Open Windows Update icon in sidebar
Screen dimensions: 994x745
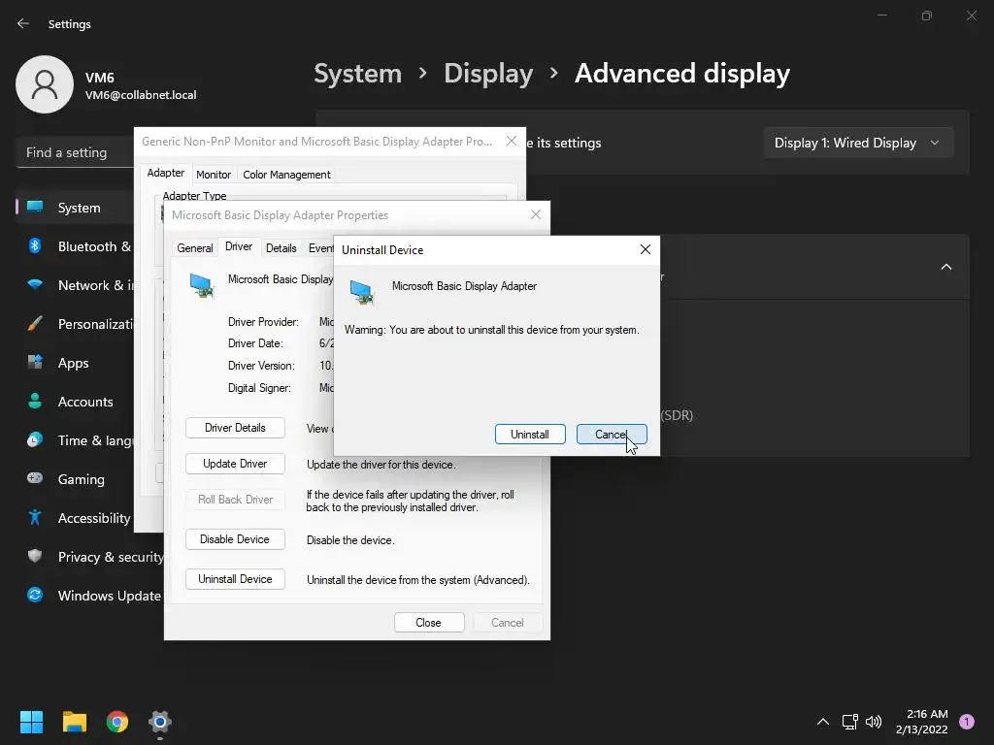tap(35, 595)
